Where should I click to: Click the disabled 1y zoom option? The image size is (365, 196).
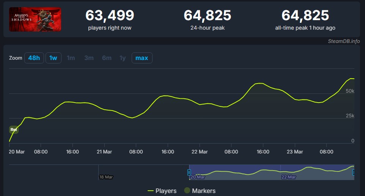pos(123,58)
